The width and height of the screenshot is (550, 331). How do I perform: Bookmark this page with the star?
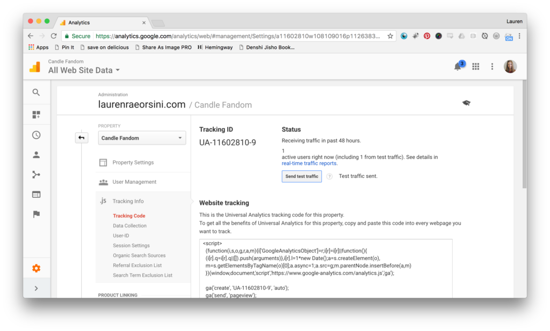click(390, 36)
